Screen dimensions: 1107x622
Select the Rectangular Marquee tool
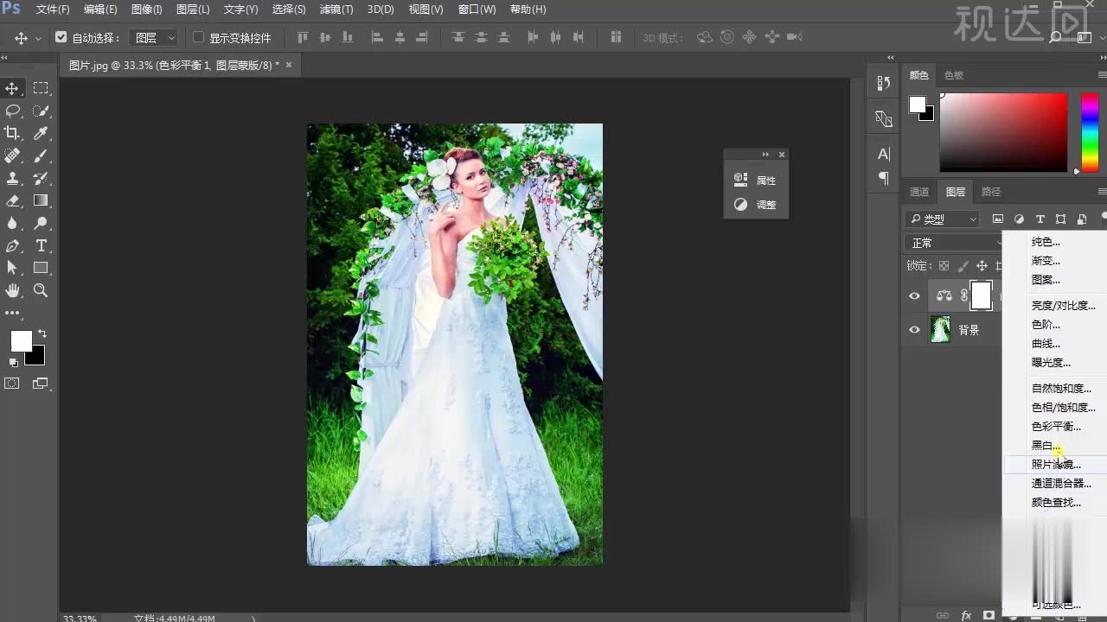pos(41,88)
